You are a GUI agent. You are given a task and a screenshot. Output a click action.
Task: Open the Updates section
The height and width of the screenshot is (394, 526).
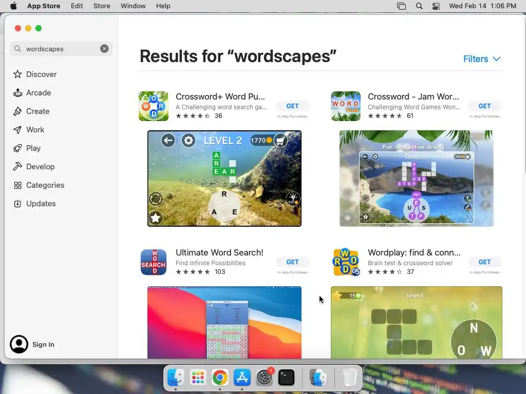pyautogui.click(x=34, y=203)
